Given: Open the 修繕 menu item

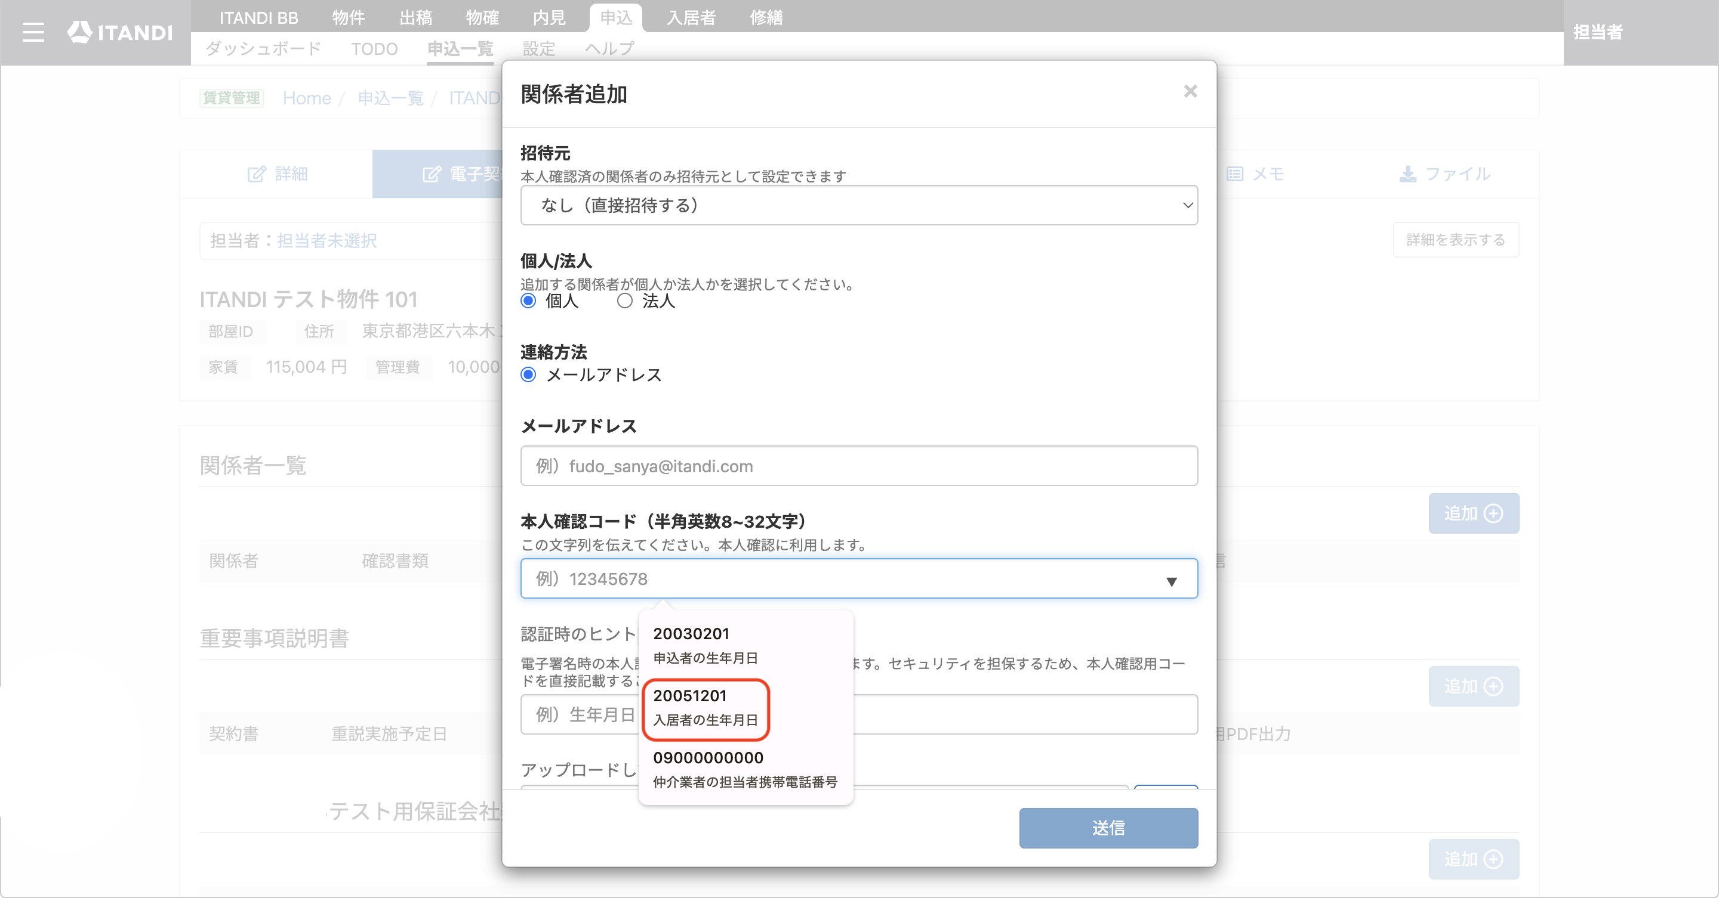Looking at the screenshot, I should (766, 17).
